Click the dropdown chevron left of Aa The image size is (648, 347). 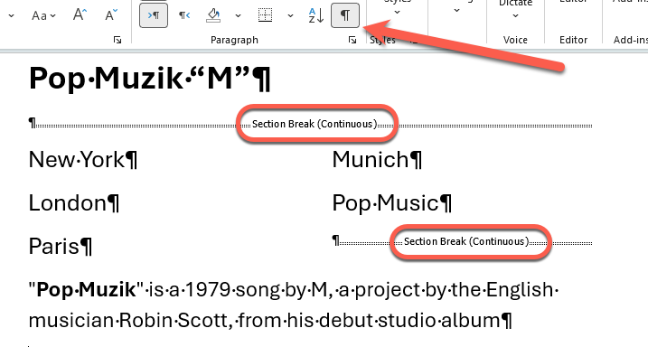11,16
